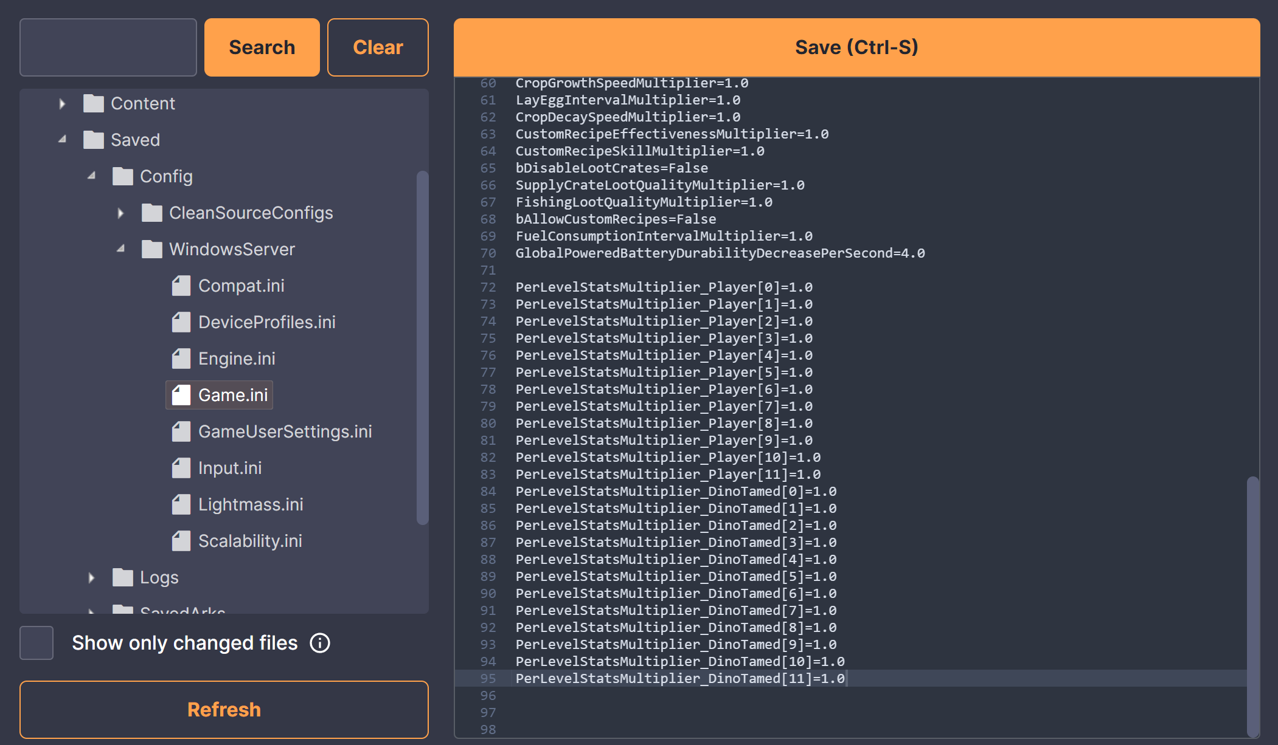
Task: Click the Logs folder icon
Action: (123, 577)
